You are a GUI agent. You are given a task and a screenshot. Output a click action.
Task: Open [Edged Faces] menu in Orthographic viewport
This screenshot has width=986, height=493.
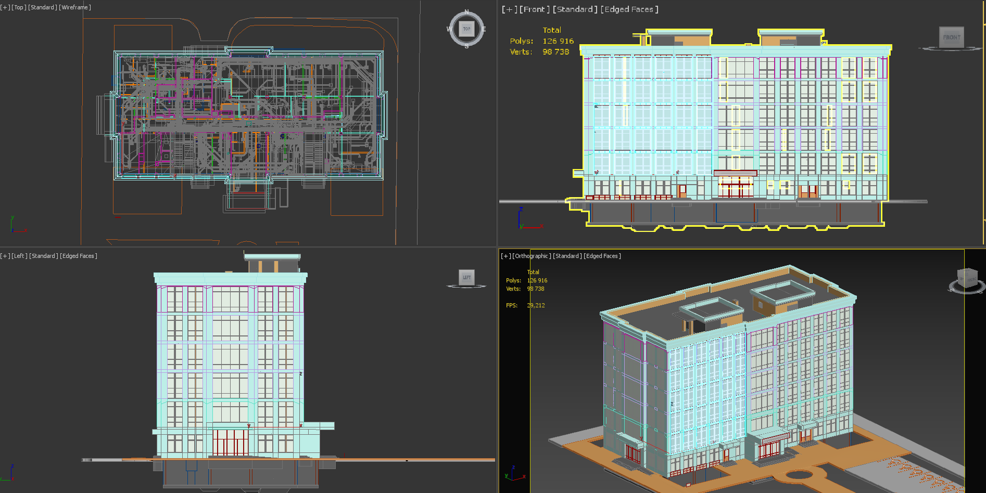click(x=602, y=256)
